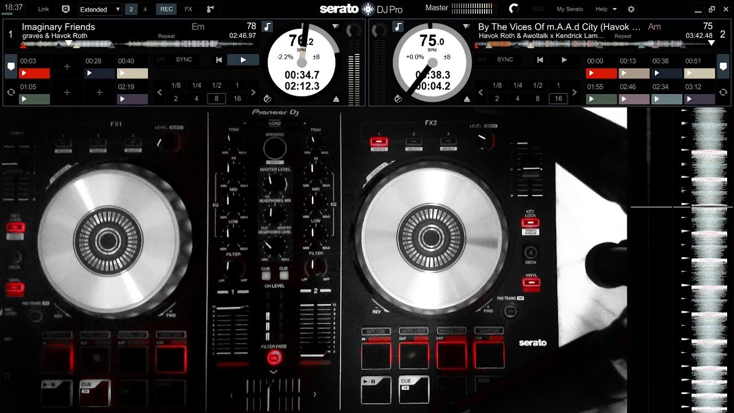The image size is (734, 413).
Task: Jump Deck 1 to track start
Action: tap(218, 60)
